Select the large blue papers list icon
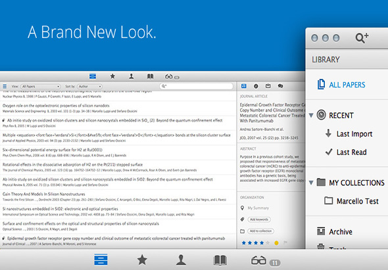 [101, 260]
